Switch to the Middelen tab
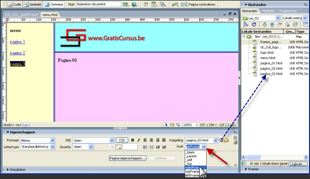Viewport: 310px width, 179px height. click(x=268, y=11)
